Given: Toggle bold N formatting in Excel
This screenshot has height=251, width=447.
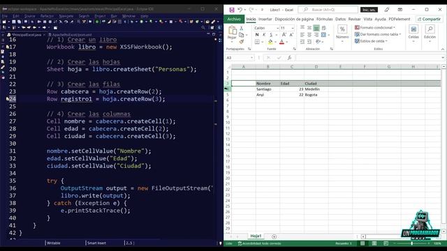Looking at the screenshot, I should [257, 35].
